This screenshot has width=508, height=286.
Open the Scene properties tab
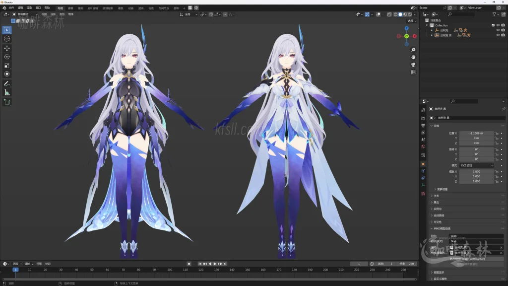423,140
